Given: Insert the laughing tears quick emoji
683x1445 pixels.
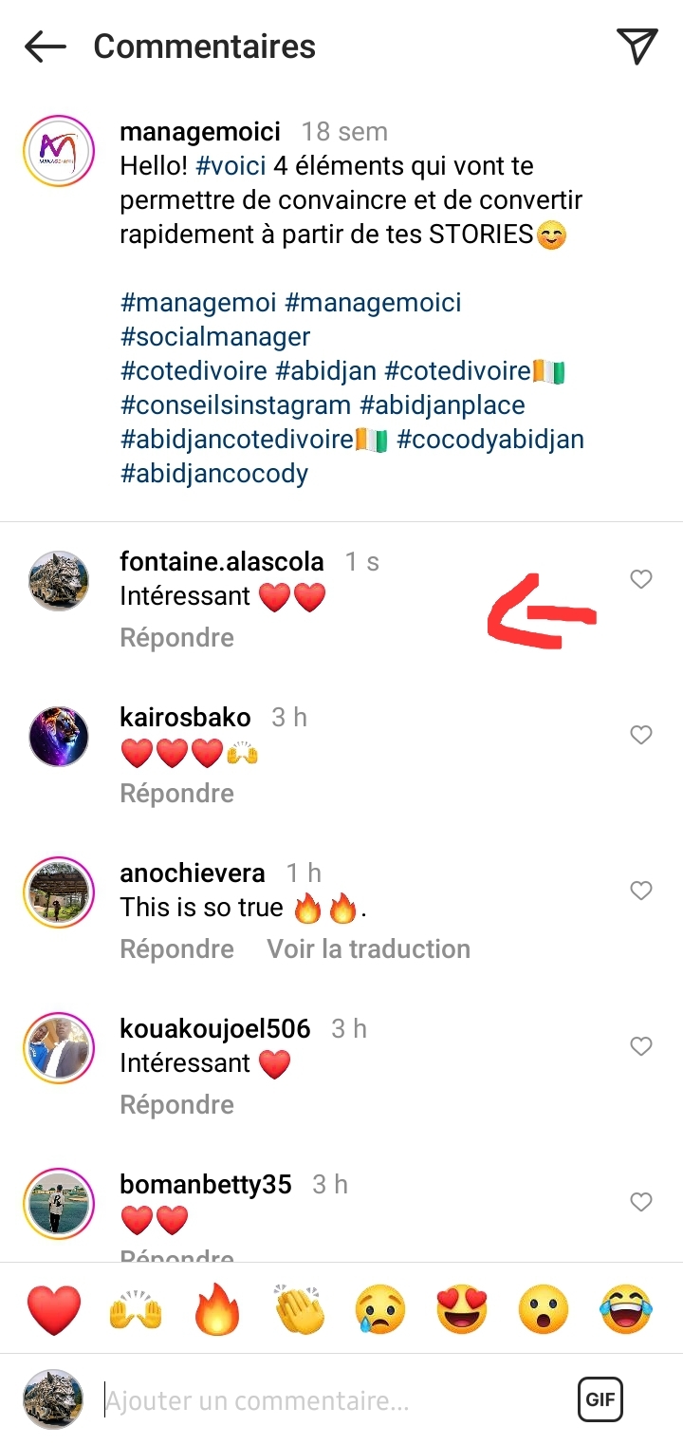Looking at the screenshot, I should (626, 1310).
